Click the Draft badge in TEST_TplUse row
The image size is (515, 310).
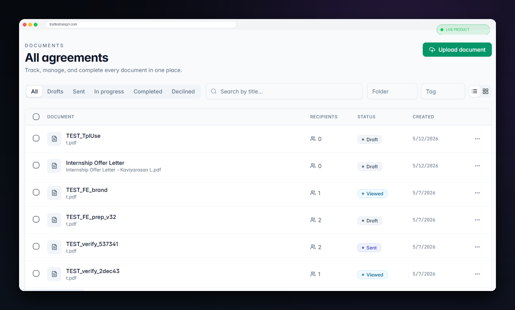[370, 139]
